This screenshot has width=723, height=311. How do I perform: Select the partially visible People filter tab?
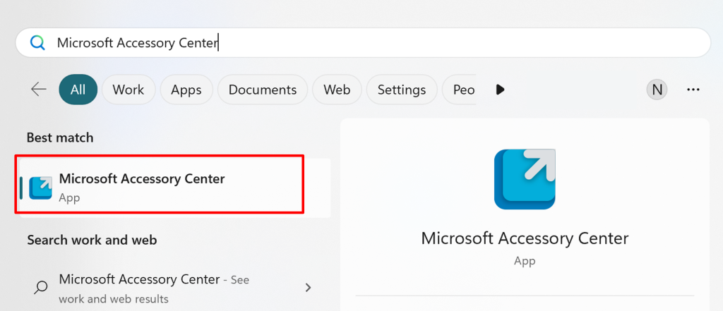click(459, 90)
